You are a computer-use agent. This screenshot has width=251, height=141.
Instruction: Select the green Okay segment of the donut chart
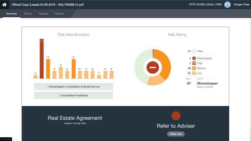141,67
